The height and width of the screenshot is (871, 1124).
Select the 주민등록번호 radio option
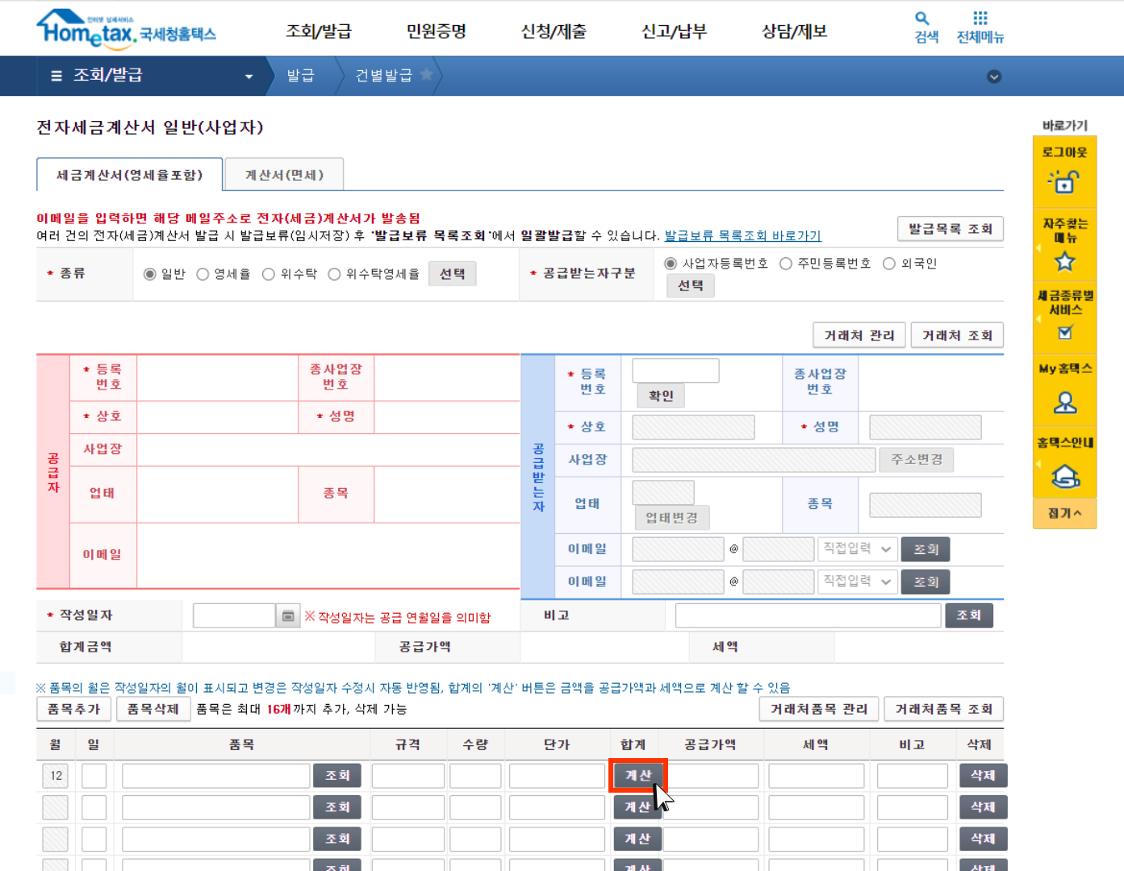(x=786, y=264)
